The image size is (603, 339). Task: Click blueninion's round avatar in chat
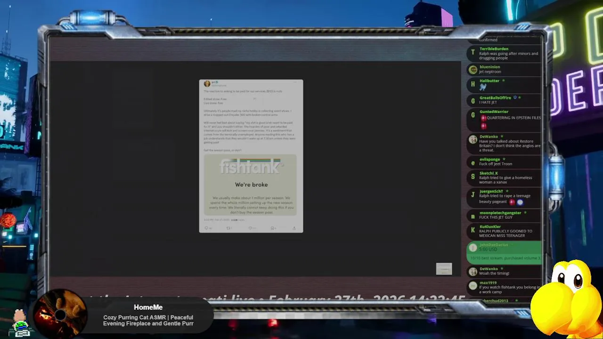tap(473, 70)
